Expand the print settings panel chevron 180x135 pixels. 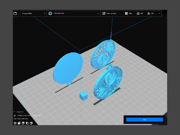pyautogui.click(x=159, y=13)
